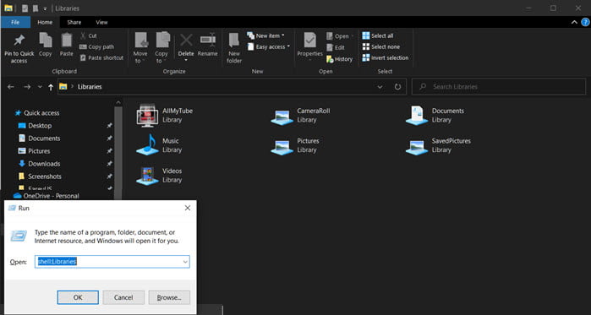Open the Copy to menu
The image size is (591, 315).
[161, 48]
